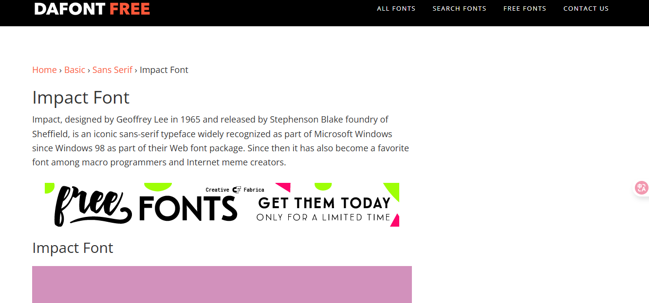
Task: Open the pink font preview image
Action: click(222, 285)
